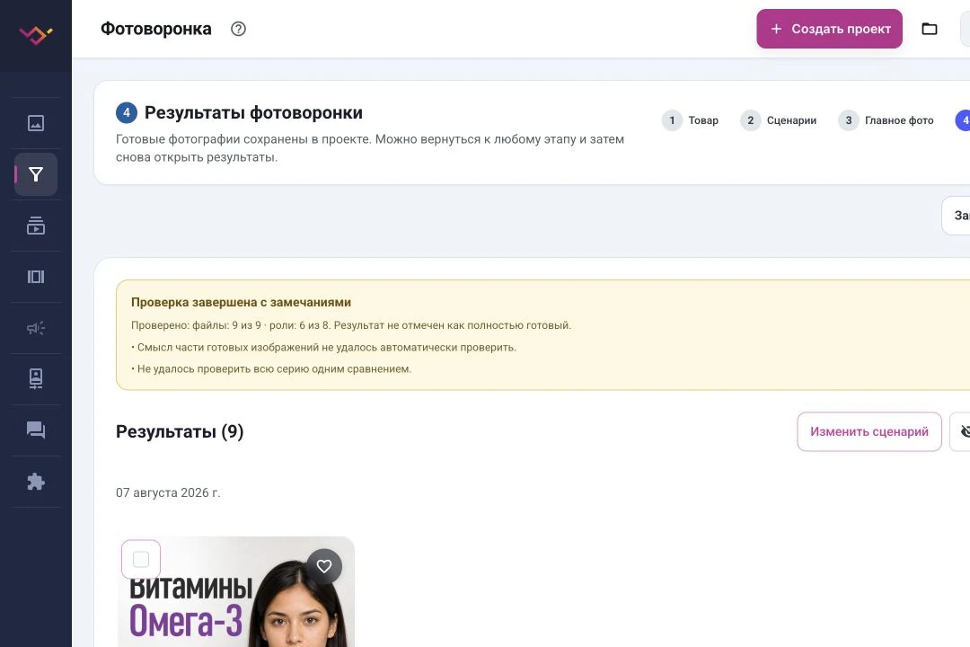This screenshot has height=647, width=970.
Task: Toggle the crossed-eye visibility button
Action: pos(963,431)
